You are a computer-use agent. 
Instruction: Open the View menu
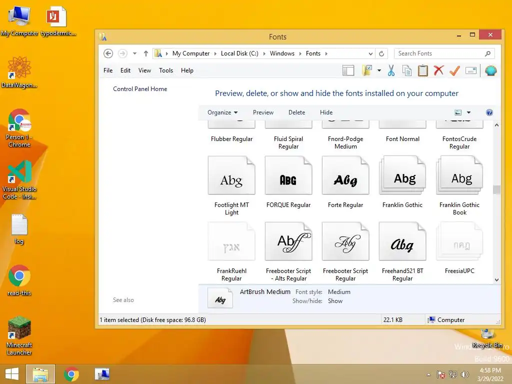[x=144, y=70]
